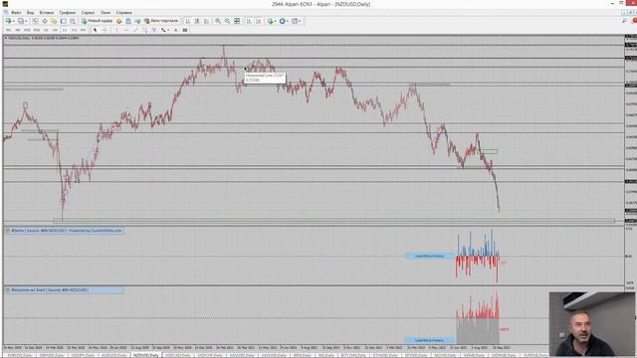The image size is (637, 358).
Task: Select the Horizontal Line tool
Action: tap(126, 30)
